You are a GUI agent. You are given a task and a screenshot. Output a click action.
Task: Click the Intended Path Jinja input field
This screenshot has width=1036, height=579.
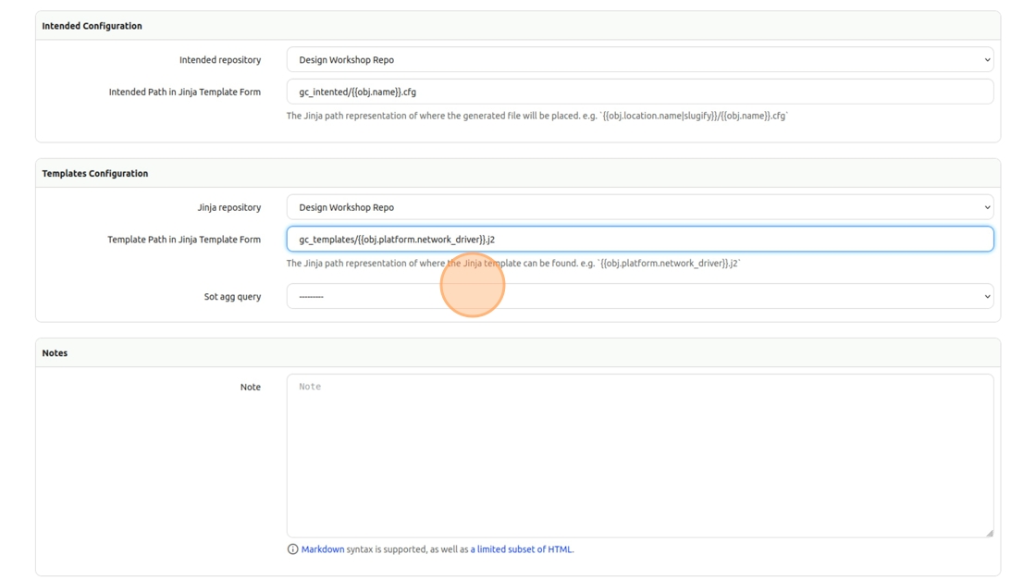(x=639, y=92)
